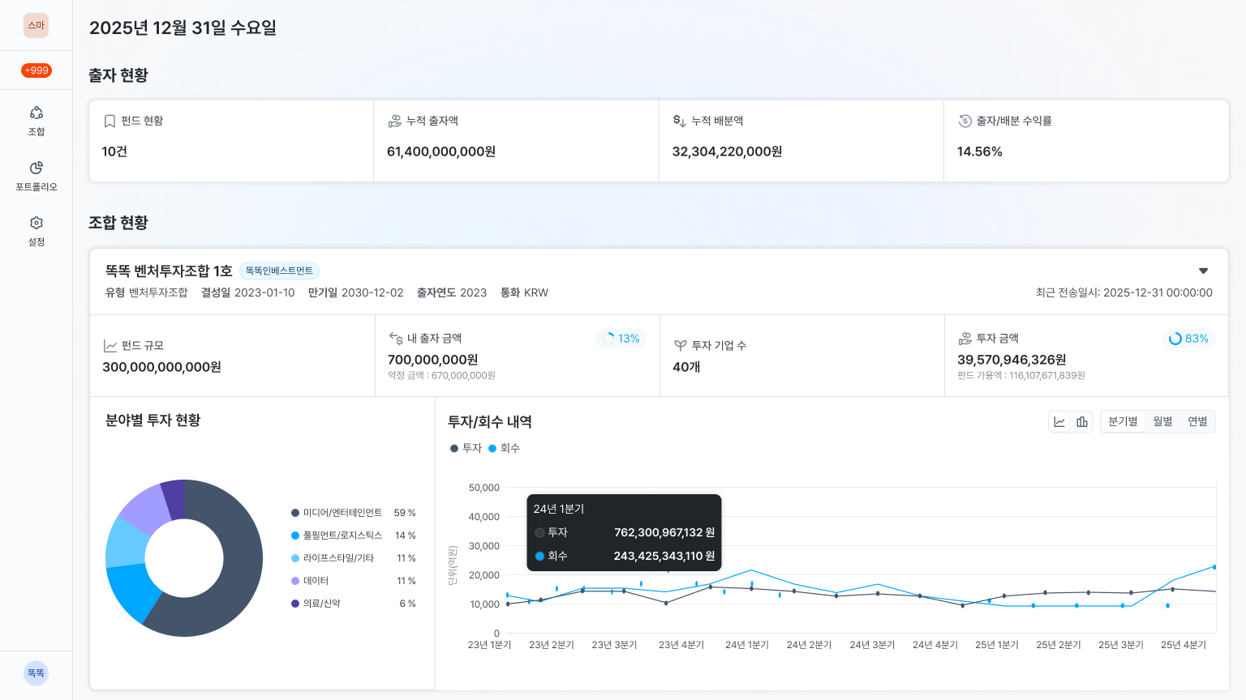Viewport: 1246px width, 700px height.
Task: Click the 700,000,000원 commitment amount
Action: (433, 360)
